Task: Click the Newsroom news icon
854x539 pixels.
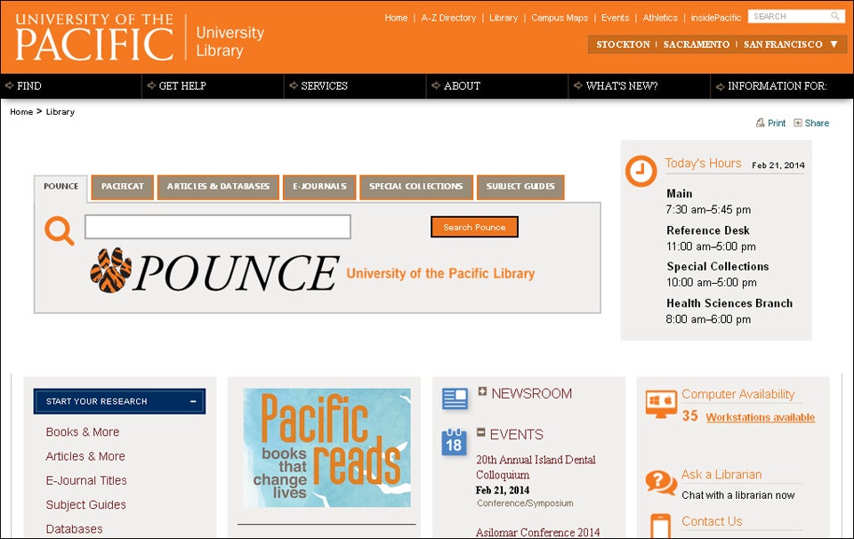Action: pos(454,399)
